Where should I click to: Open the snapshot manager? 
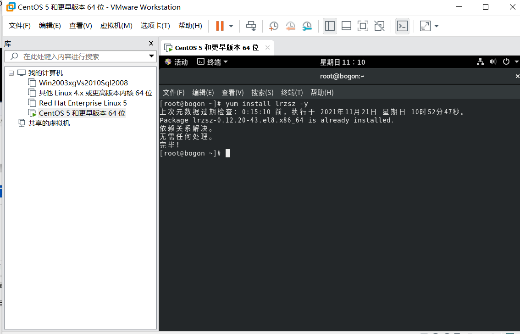coord(307,26)
